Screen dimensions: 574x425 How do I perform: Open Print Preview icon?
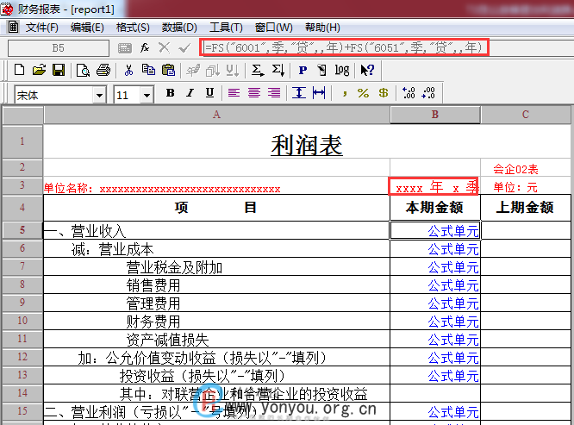click(x=83, y=70)
